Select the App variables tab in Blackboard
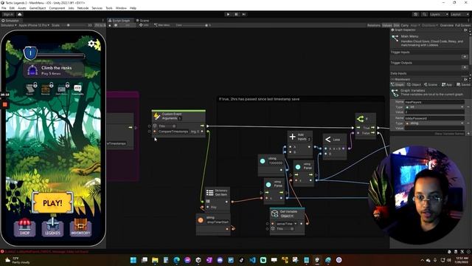Screen dimensions: 472x266 [447, 85]
